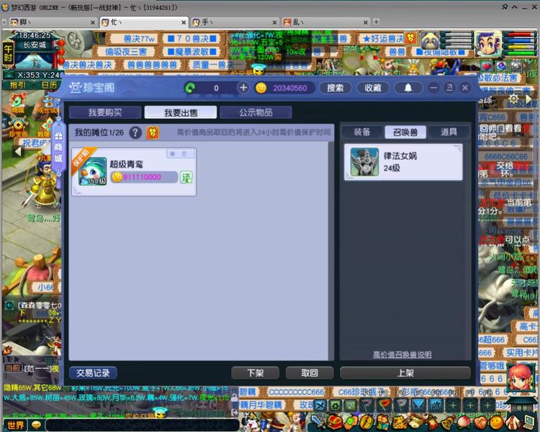Image resolution: width=540 pixels, height=432 pixels.
Task: Click the chat emoji speech bubble icon
Action: 36,426
